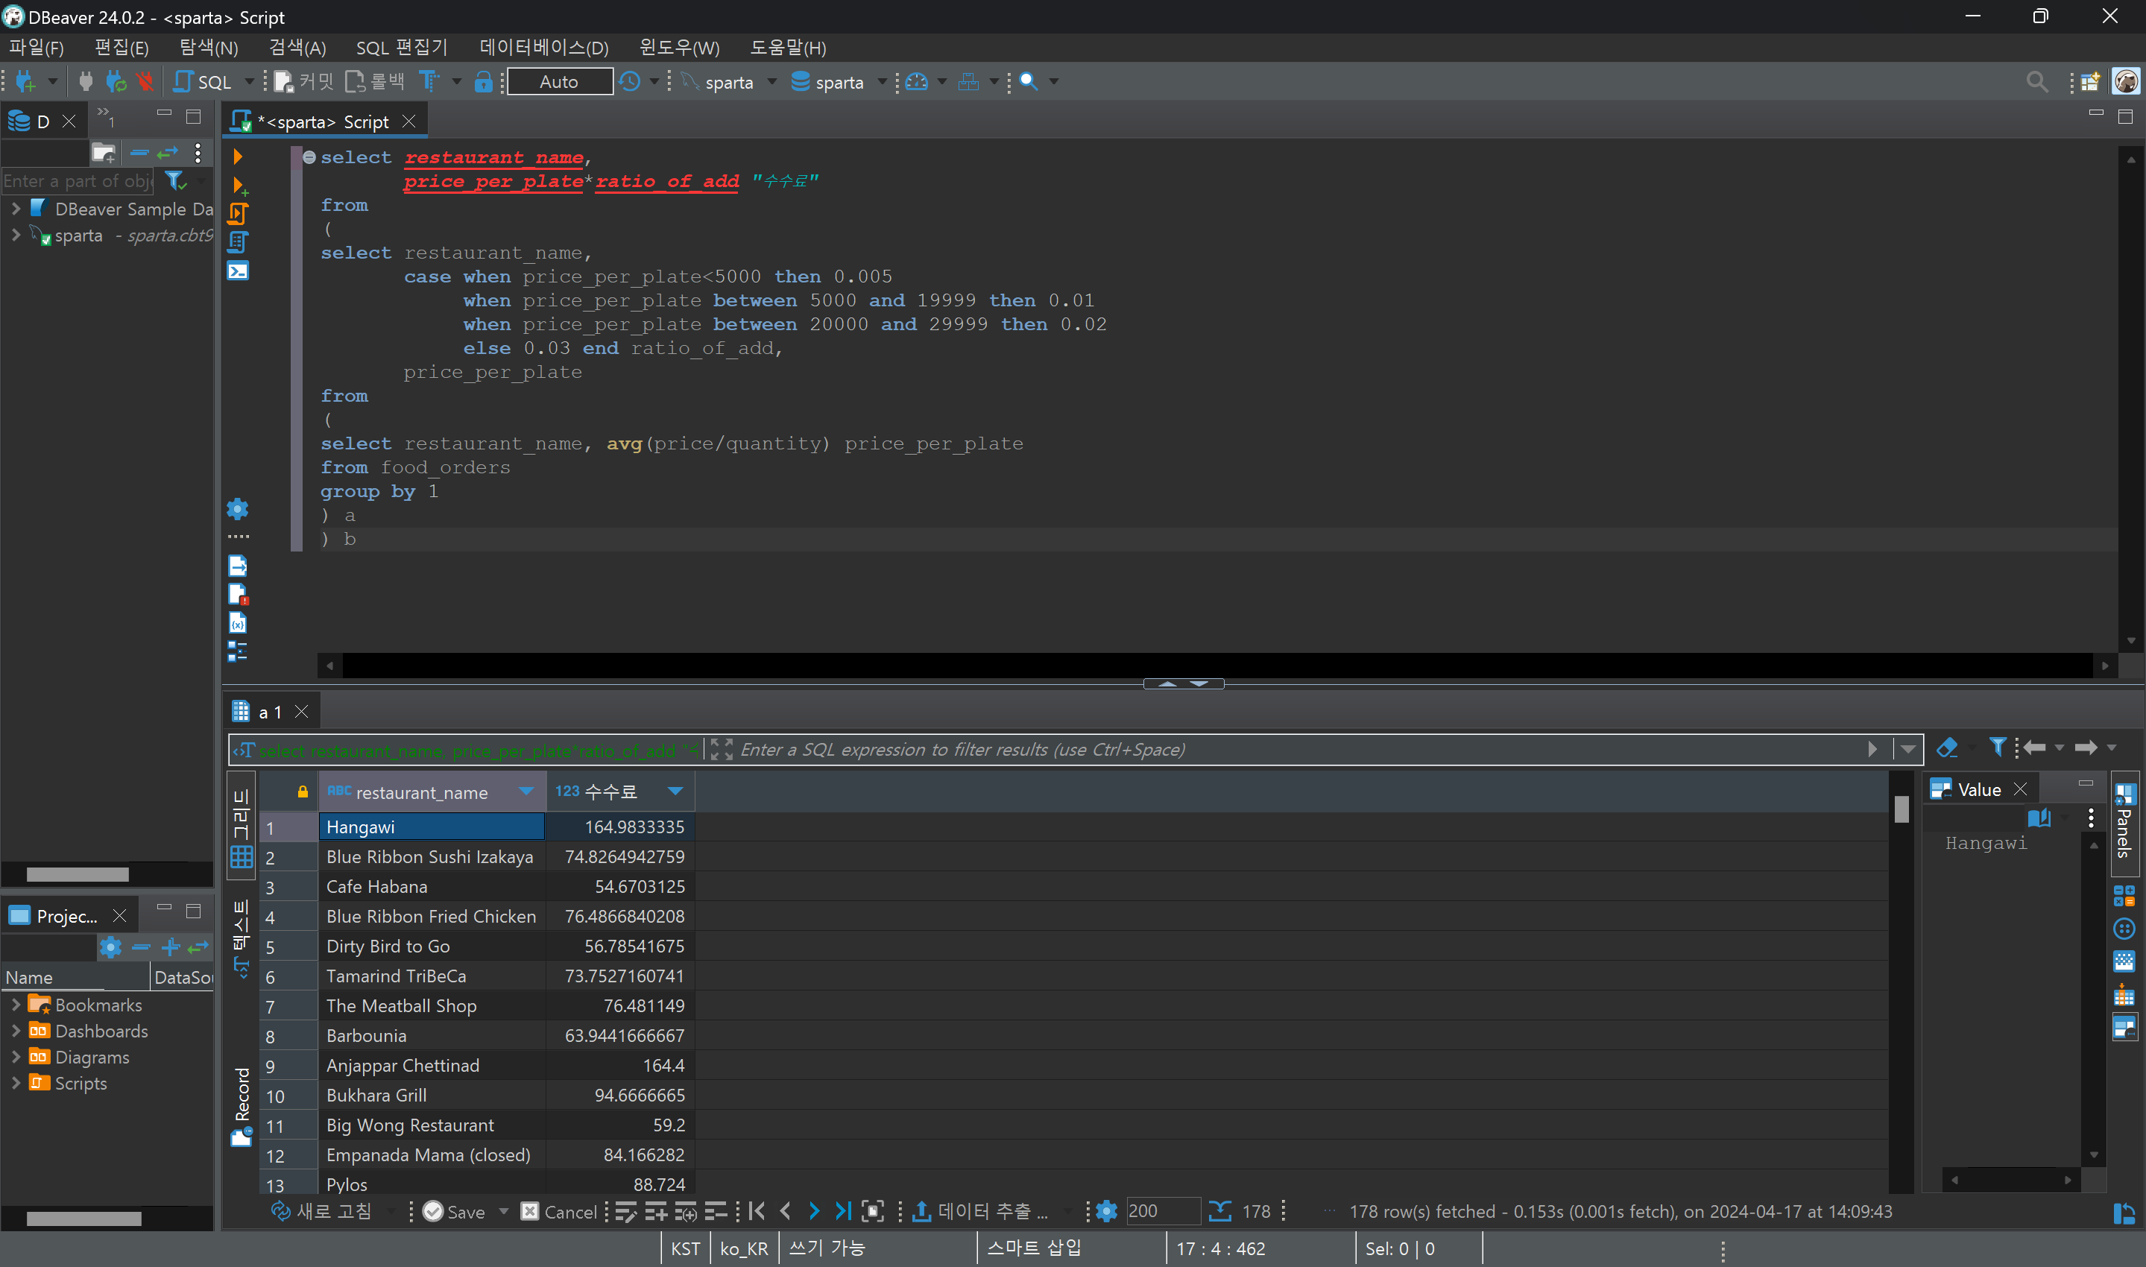Open the 데이터베이스(D) menu
The image size is (2146, 1267).
tap(543, 48)
